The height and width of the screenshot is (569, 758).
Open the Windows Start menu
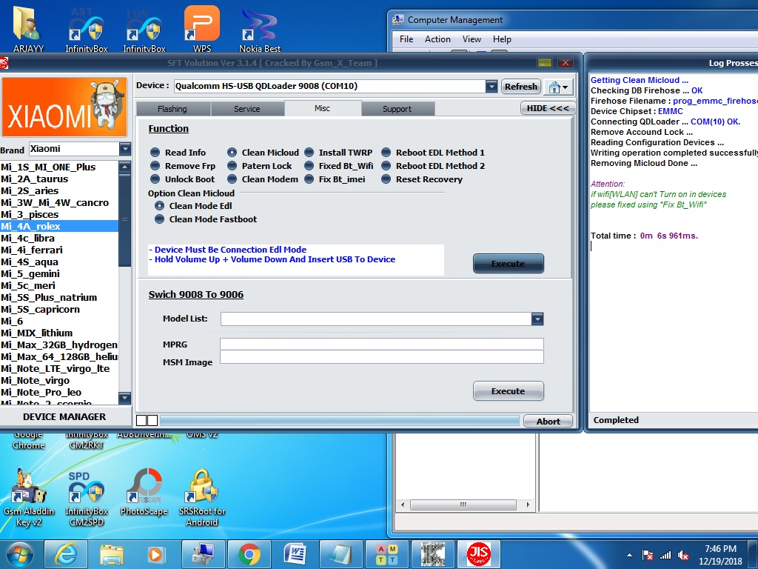19,554
